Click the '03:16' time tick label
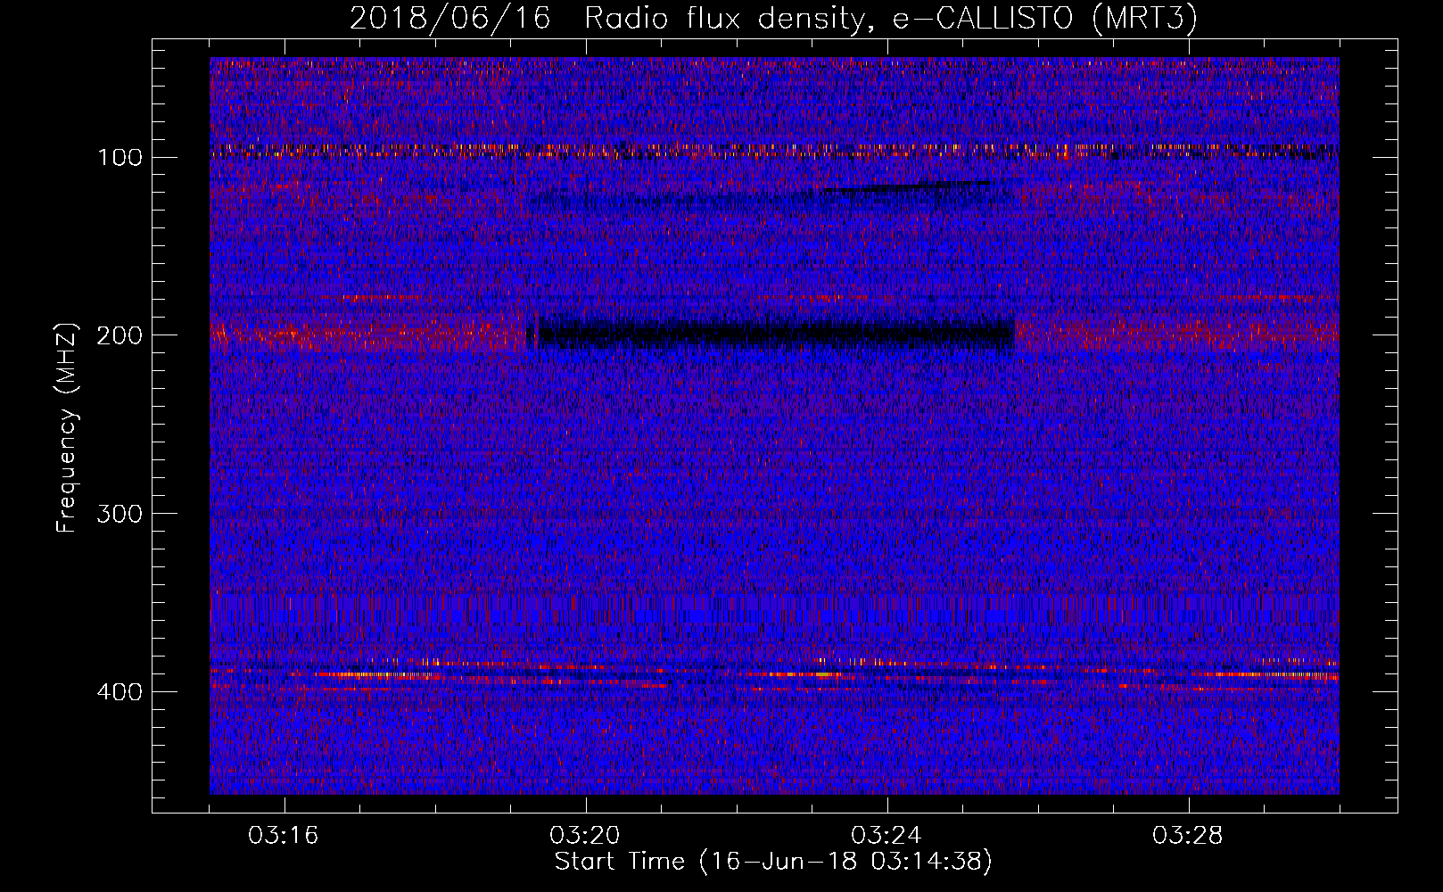Image resolution: width=1443 pixels, height=892 pixels. click(284, 836)
